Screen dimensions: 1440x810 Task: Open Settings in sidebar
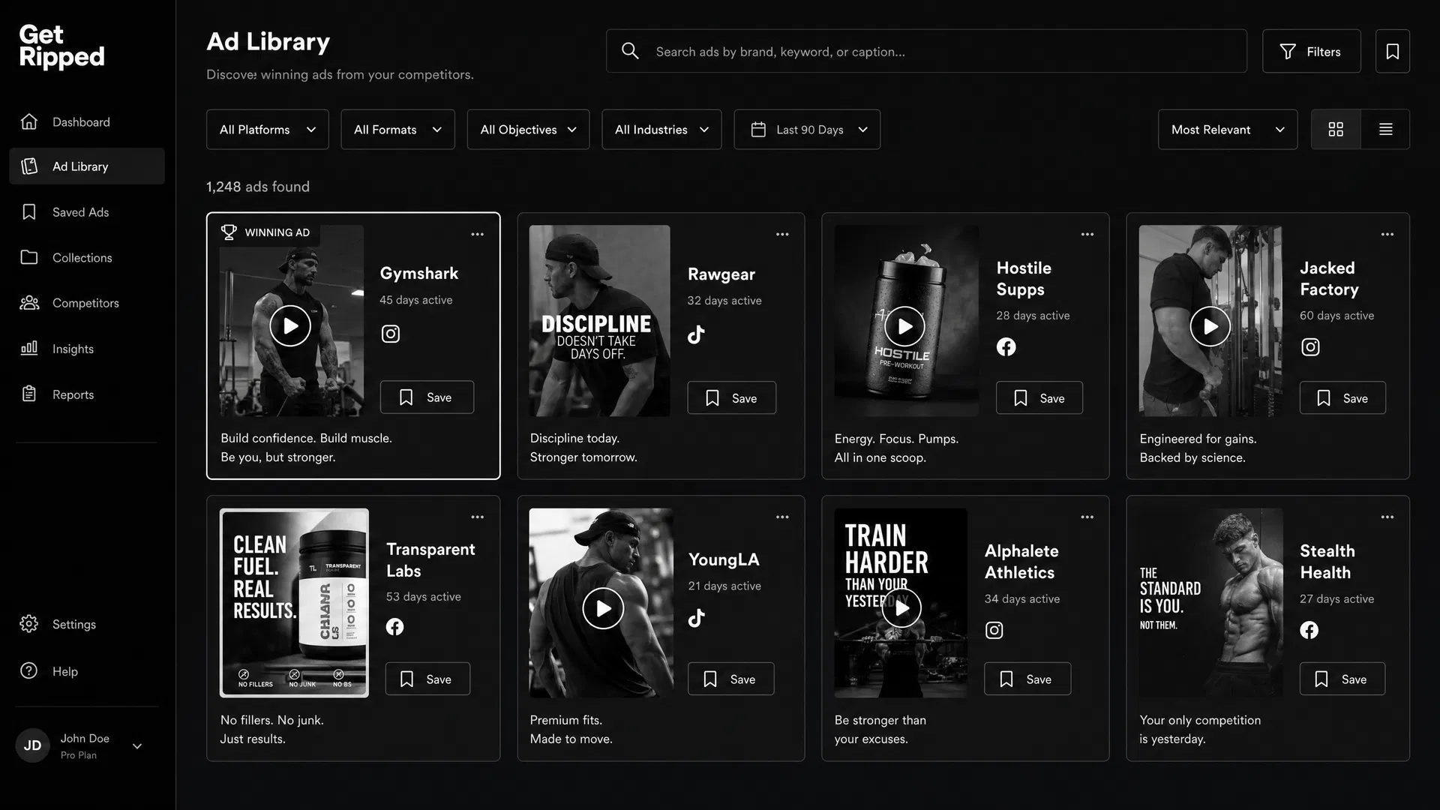pos(87,624)
